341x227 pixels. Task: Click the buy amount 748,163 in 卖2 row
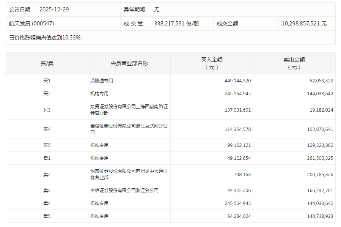240,174
